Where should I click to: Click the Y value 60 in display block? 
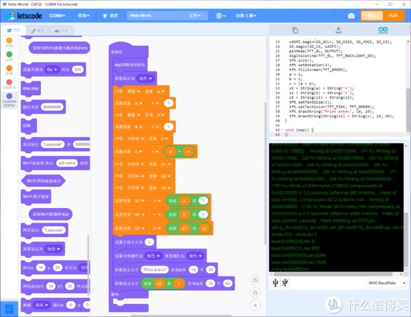227,283
